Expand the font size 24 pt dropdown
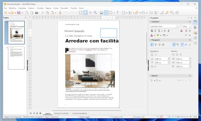The height and width of the screenshot is (121, 201). click(x=190, y=26)
